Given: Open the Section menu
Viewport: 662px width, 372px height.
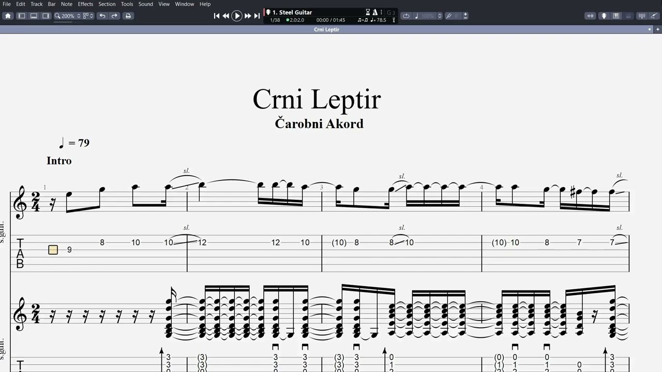Looking at the screenshot, I should click(107, 4).
